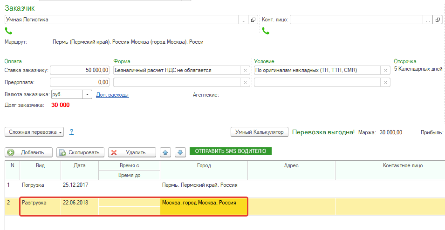Choose customer via the ellipsis selection button

(243, 20)
